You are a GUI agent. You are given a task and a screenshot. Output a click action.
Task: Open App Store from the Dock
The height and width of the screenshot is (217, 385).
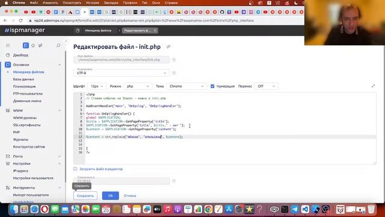tap(229, 209)
